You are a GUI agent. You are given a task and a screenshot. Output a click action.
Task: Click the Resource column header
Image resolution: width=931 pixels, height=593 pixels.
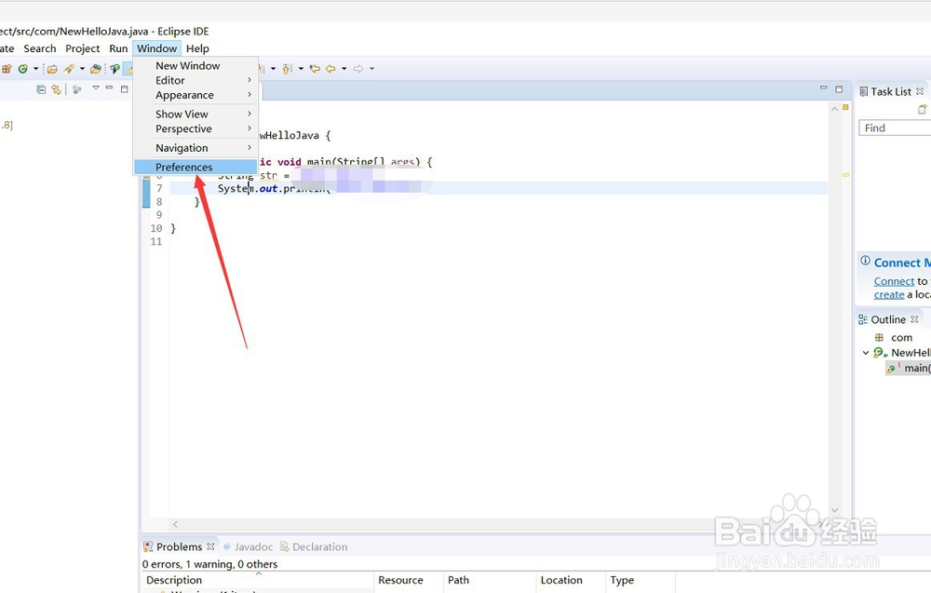(x=409, y=580)
